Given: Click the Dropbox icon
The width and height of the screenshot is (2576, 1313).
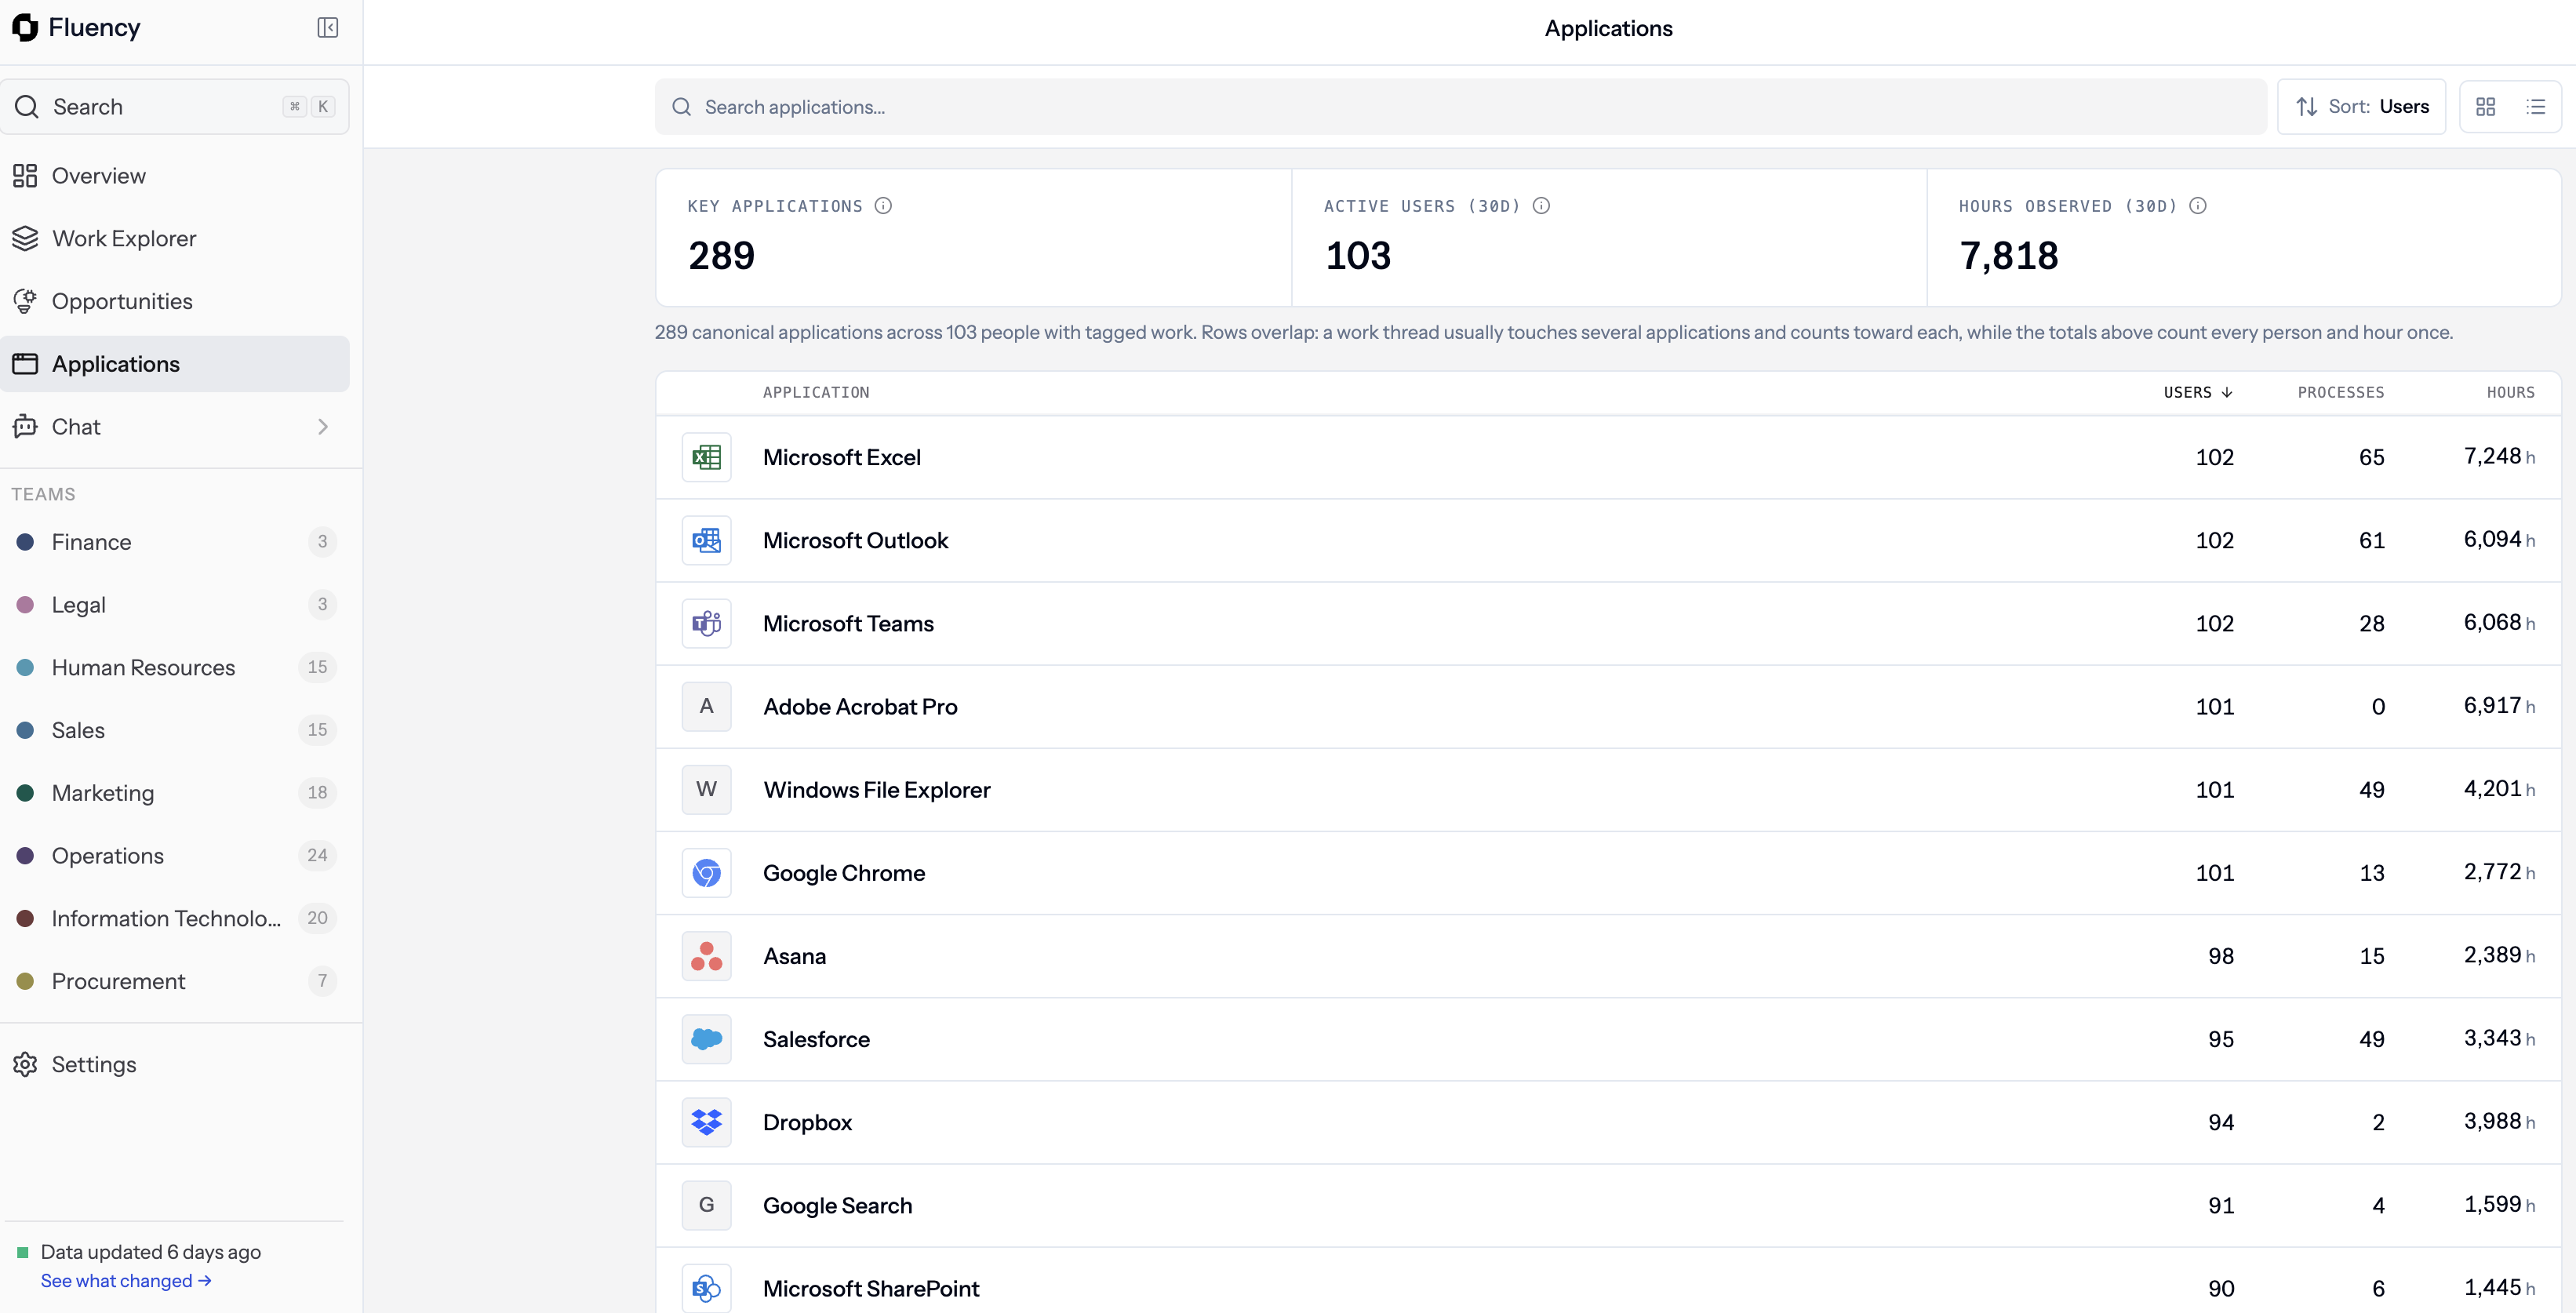Looking at the screenshot, I should click(706, 1122).
